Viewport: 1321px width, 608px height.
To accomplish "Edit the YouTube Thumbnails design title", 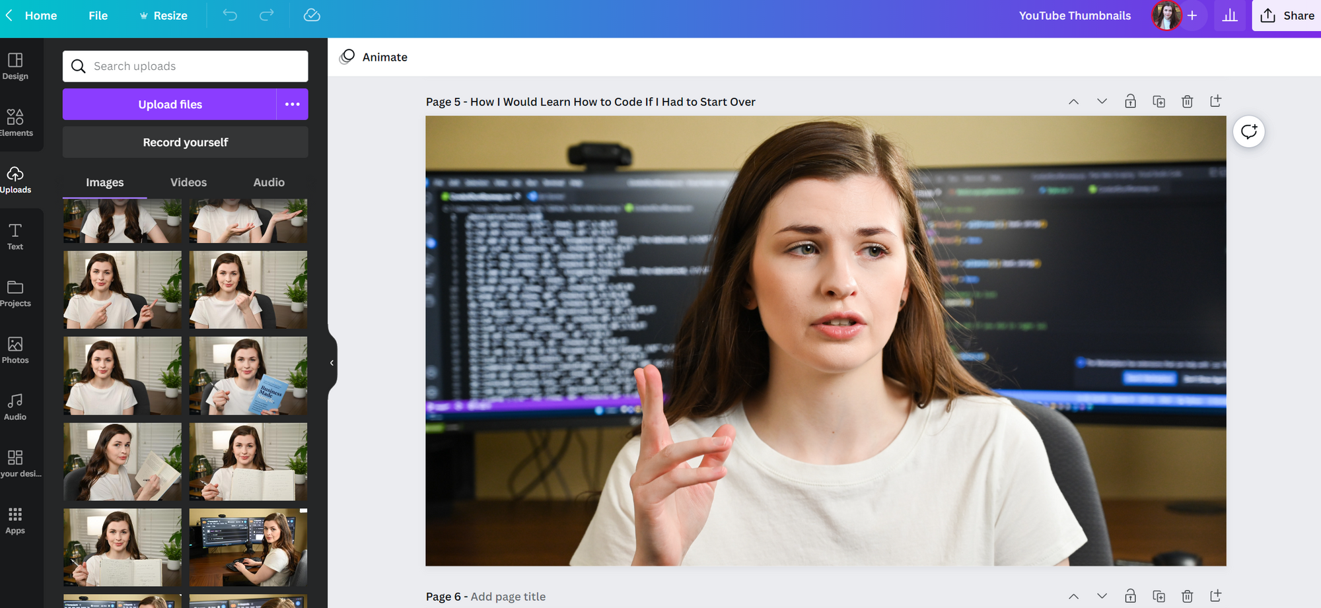I will 1075,15.
